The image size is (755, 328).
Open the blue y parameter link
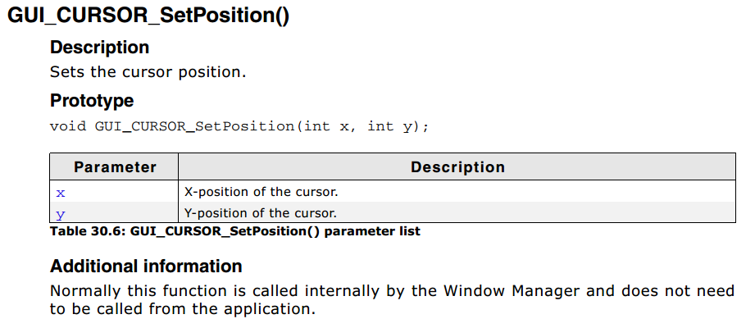click(x=61, y=214)
